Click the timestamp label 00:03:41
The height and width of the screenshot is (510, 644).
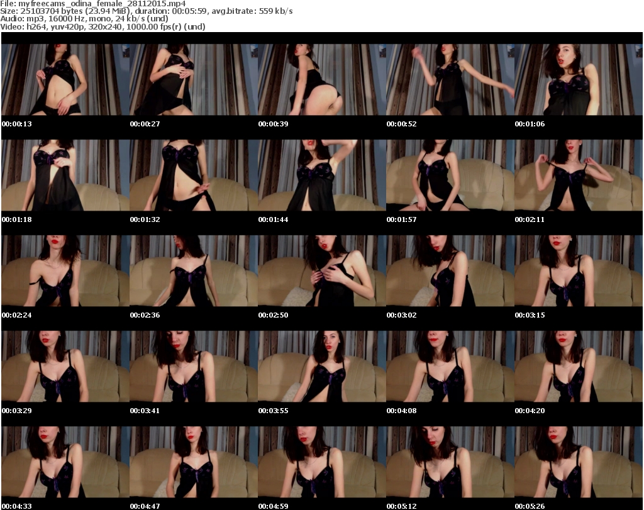(145, 411)
